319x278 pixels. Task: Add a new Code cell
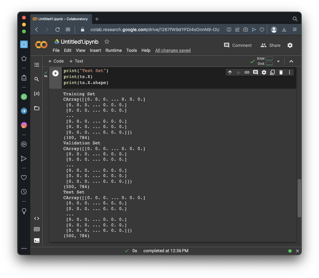56,61
